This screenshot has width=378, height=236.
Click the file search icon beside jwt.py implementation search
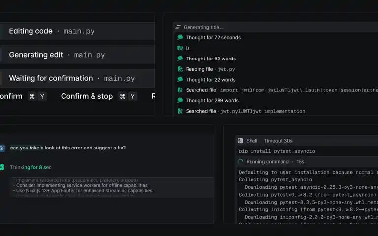pyautogui.click(x=180, y=111)
